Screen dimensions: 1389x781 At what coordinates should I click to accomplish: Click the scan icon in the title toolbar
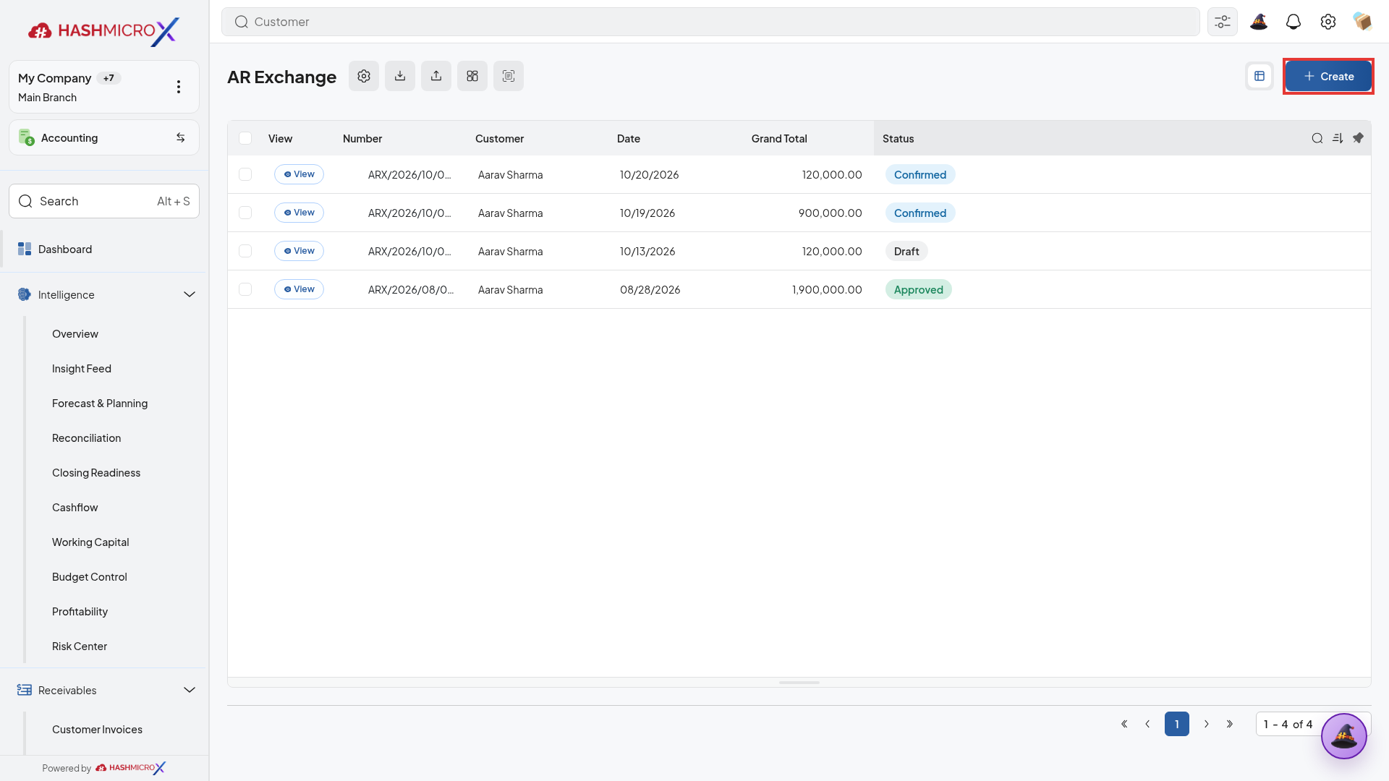click(x=509, y=76)
